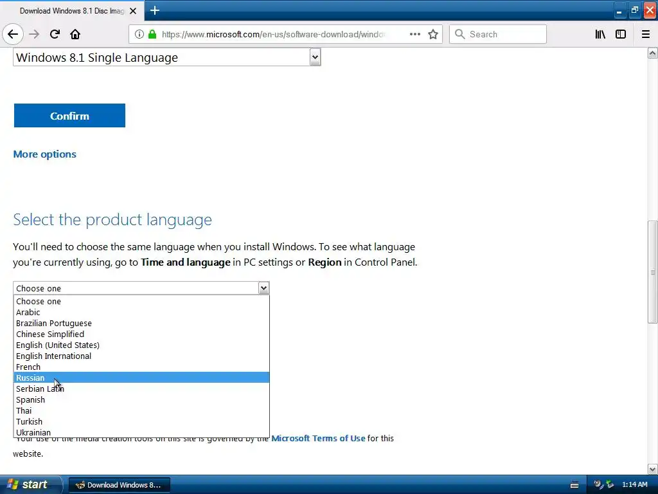Image resolution: width=658 pixels, height=494 pixels.
Task: Toggle the sidebar view icon
Action: [x=621, y=35]
